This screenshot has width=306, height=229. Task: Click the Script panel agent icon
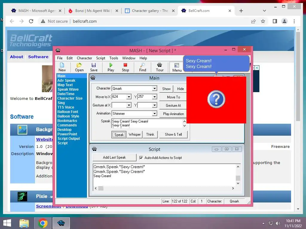pyautogui.click(x=94, y=149)
